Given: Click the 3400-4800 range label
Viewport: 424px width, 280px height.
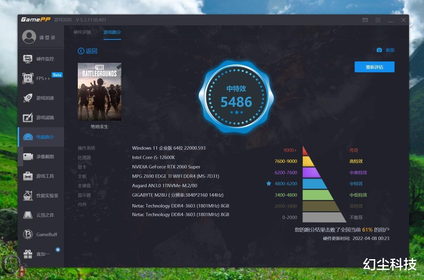Looking at the screenshot, I should 286,195.
